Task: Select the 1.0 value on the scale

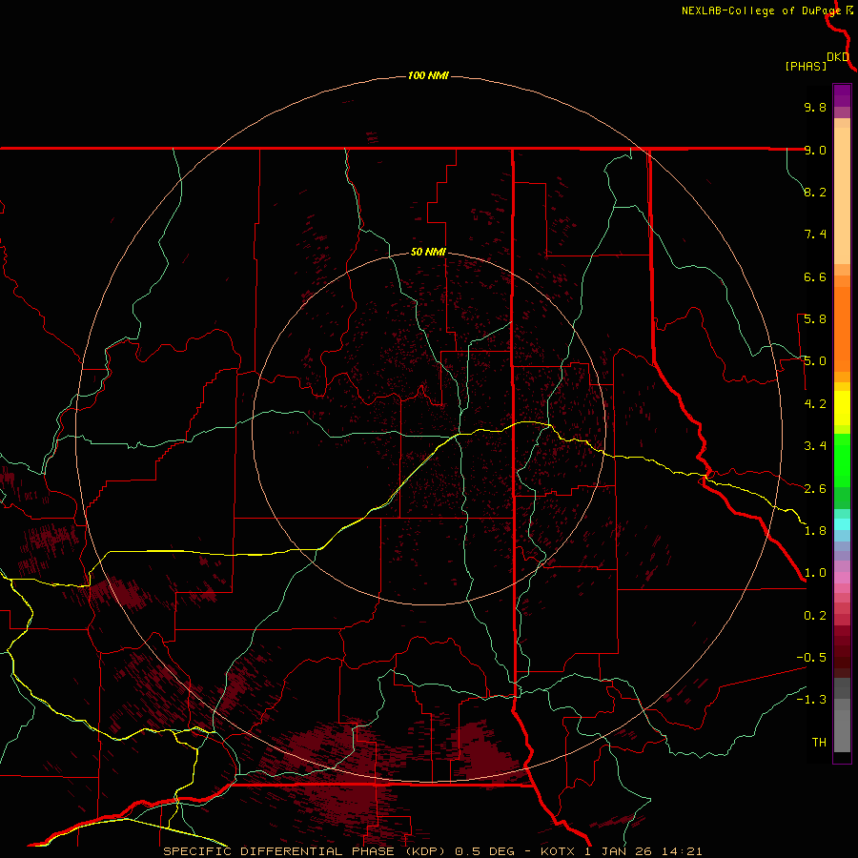Action: (x=815, y=573)
